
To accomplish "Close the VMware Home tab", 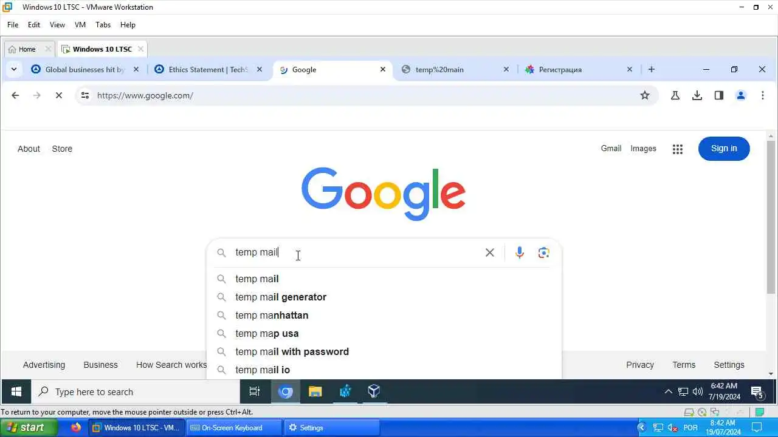I will [48, 49].
